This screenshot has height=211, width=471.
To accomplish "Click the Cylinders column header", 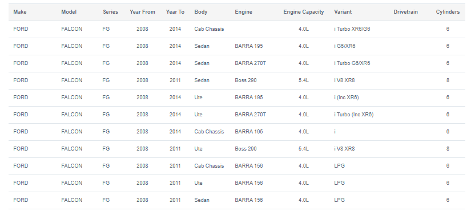I will (448, 12).
